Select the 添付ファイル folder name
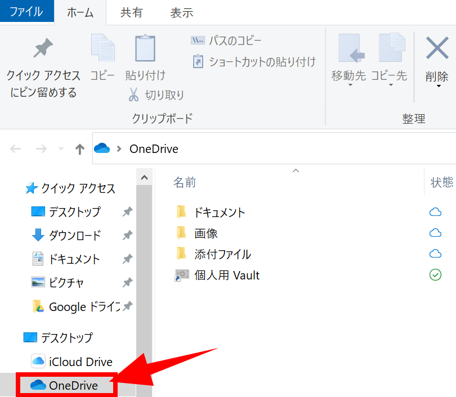This screenshot has height=397, width=456. click(223, 254)
